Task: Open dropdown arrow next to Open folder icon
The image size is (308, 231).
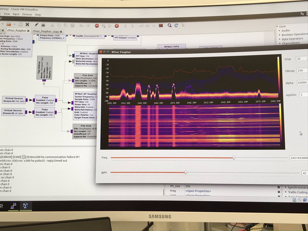Action: (15, 24)
